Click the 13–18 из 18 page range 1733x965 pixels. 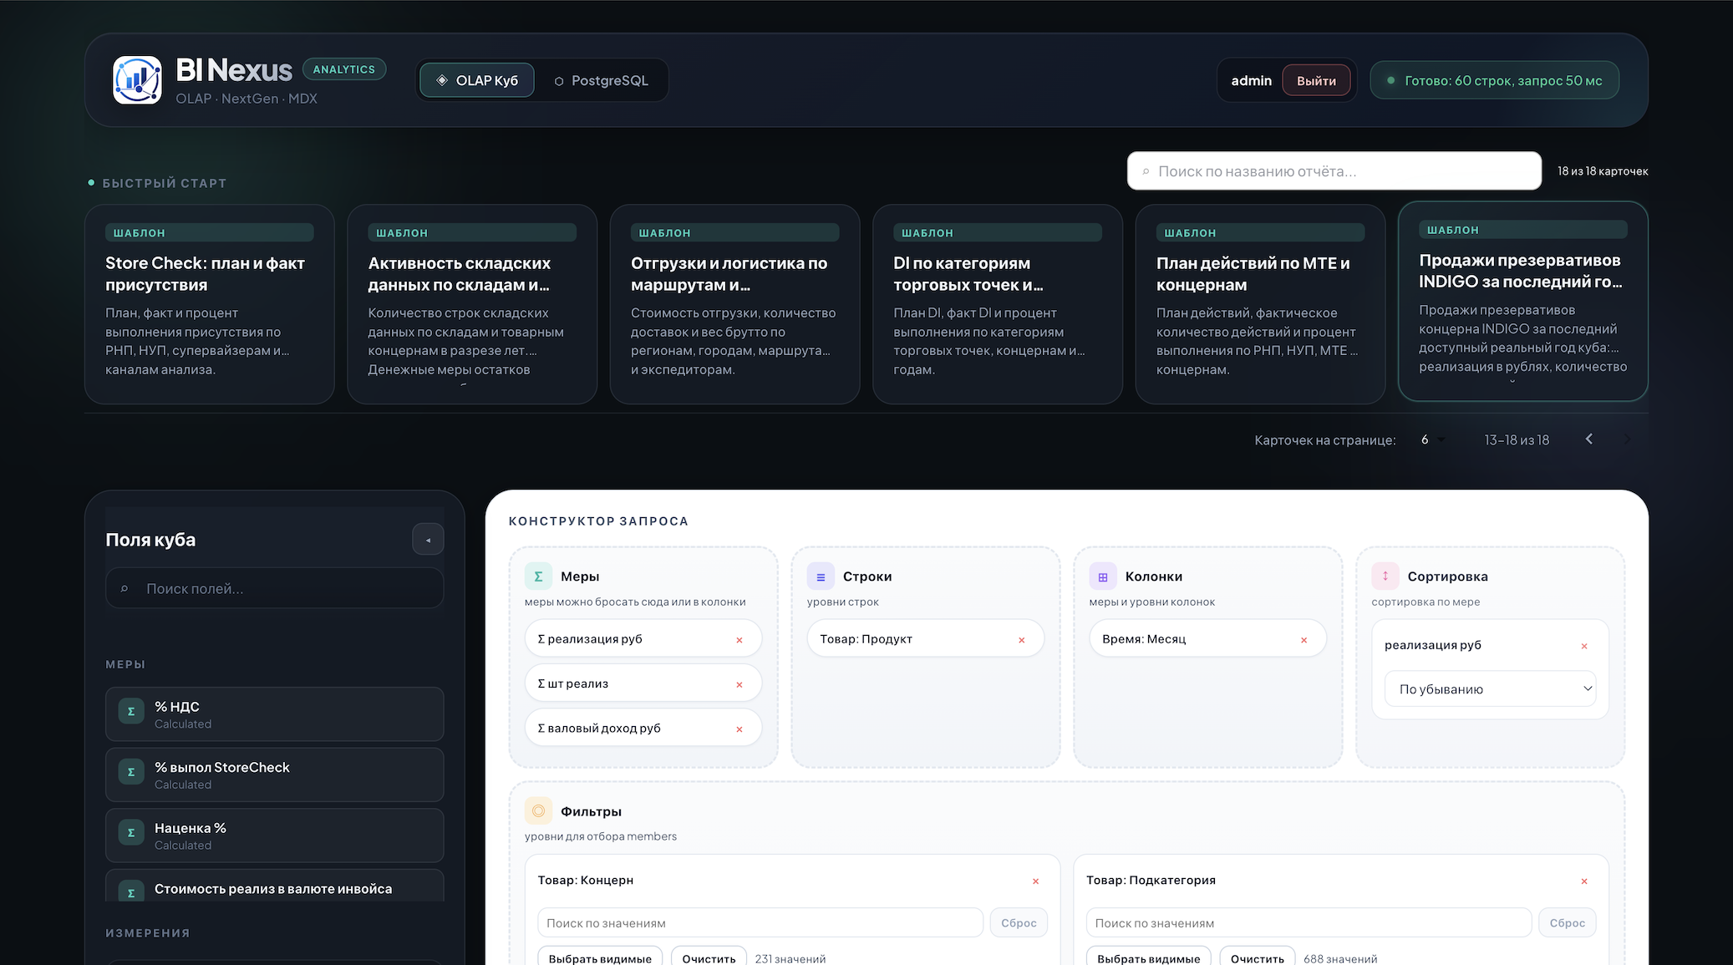[x=1517, y=439]
